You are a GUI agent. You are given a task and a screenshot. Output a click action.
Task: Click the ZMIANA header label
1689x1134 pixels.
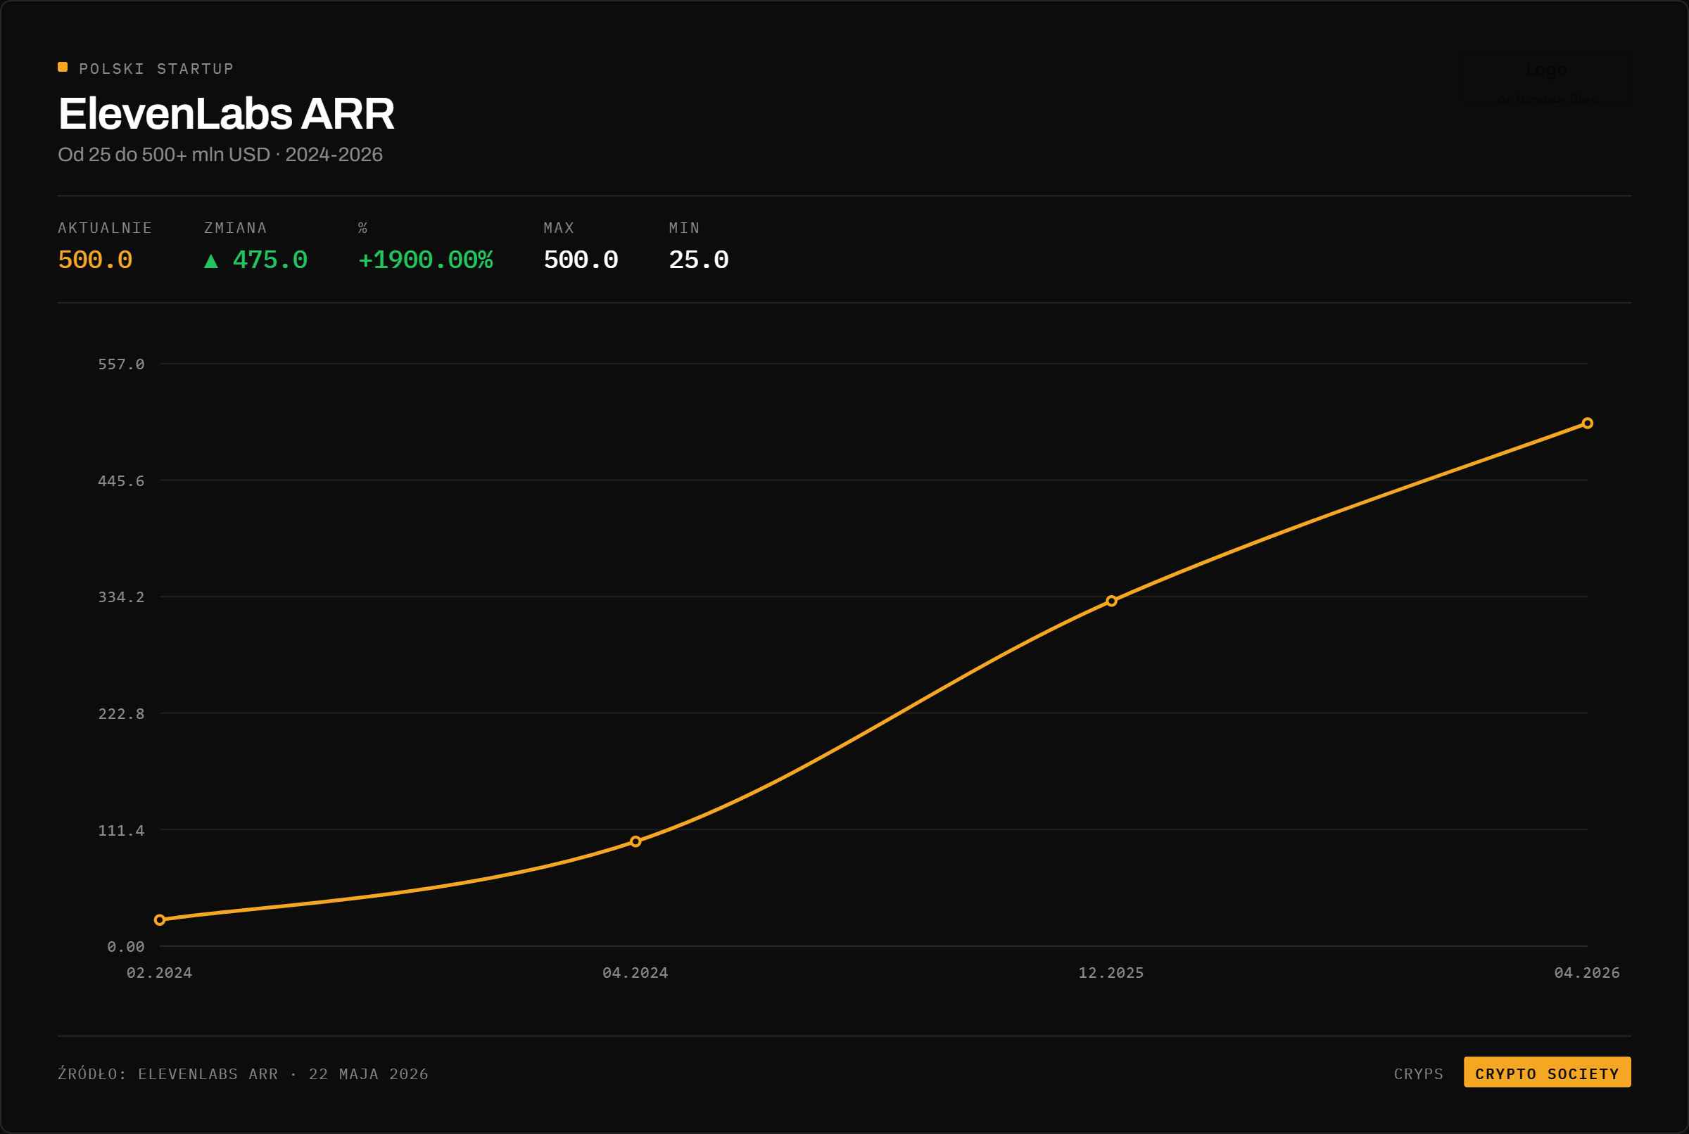pyautogui.click(x=236, y=228)
